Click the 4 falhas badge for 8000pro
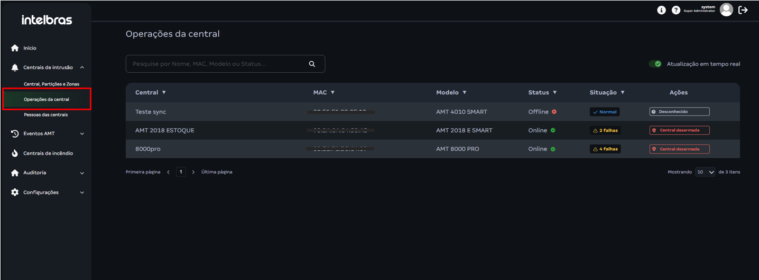 (605, 149)
